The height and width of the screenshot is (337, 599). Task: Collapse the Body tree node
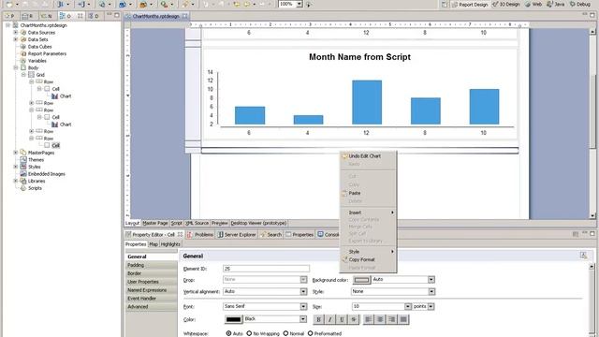pos(16,67)
